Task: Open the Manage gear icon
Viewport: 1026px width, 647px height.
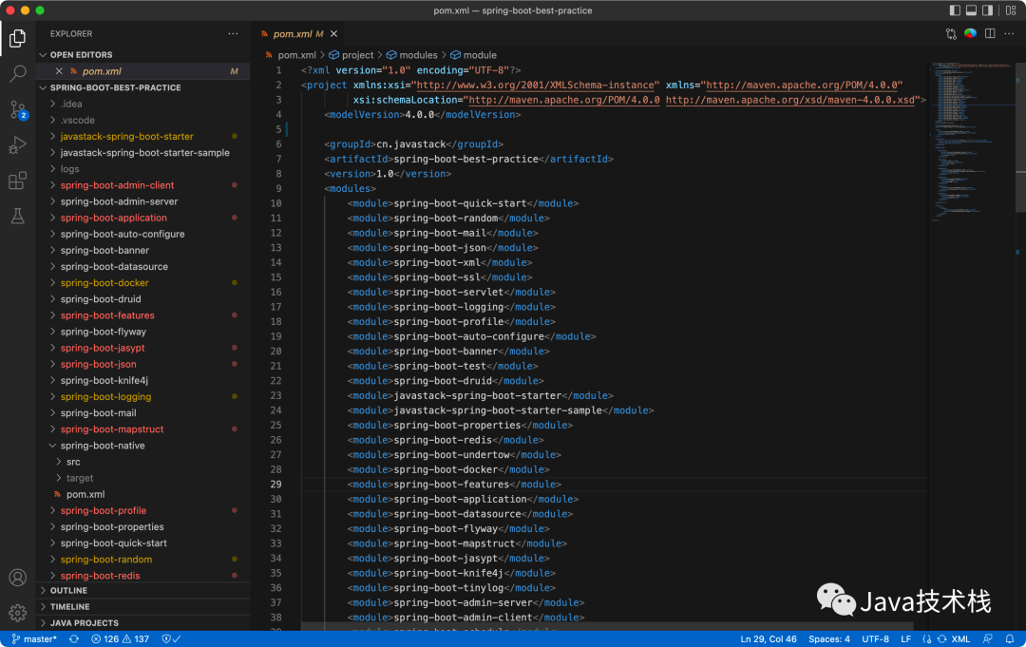Action: coord(18,613)
